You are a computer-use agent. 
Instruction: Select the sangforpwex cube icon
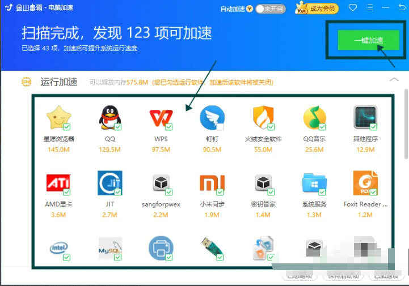[x=161, y=183]
